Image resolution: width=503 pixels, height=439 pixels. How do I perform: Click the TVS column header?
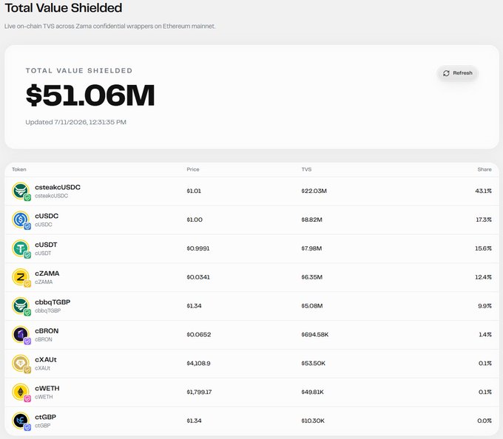click(x=306, y=169)
